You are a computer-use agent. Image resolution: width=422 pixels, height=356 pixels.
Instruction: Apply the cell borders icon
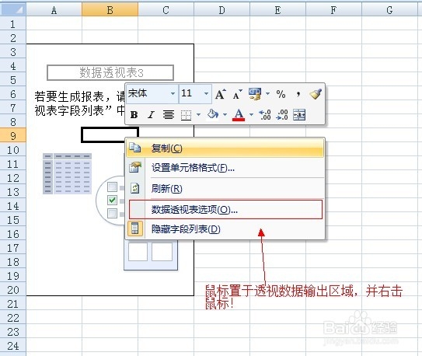186,115
